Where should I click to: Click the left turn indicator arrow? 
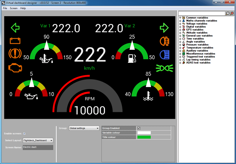[x=15, y=28]
